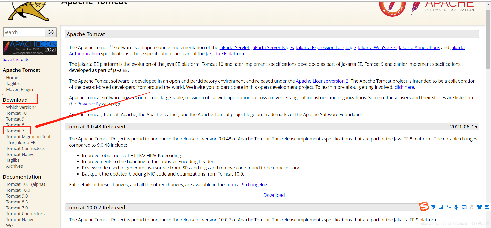Screen dimensions: 491x228
Task: Open Tomcat Migration Tool for Jakarta EE
Action: coord(28,139)
